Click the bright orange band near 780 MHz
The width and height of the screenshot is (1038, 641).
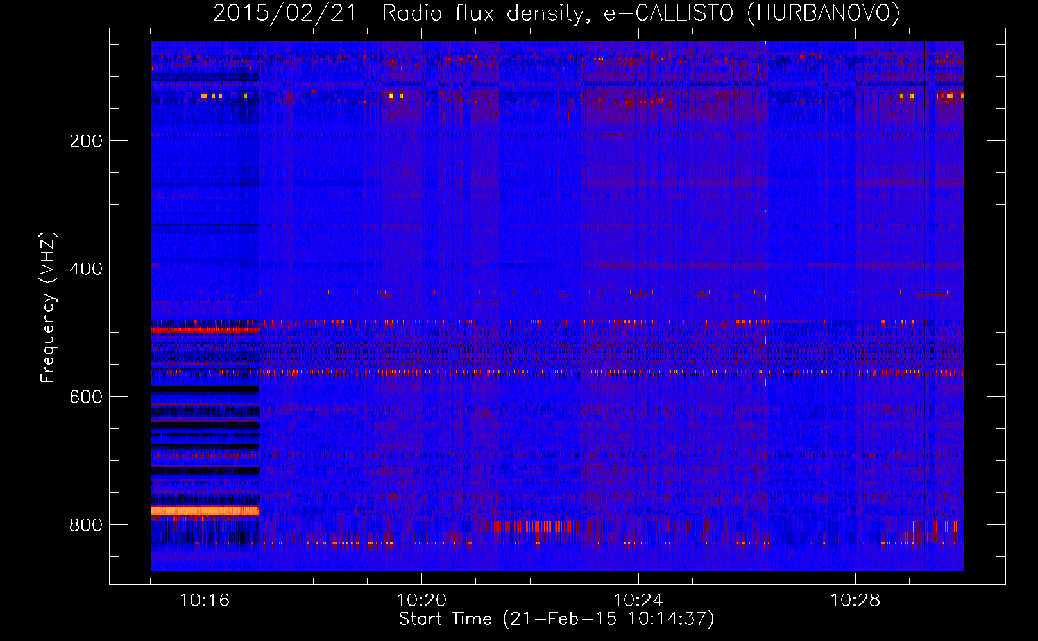pos(205,511)
